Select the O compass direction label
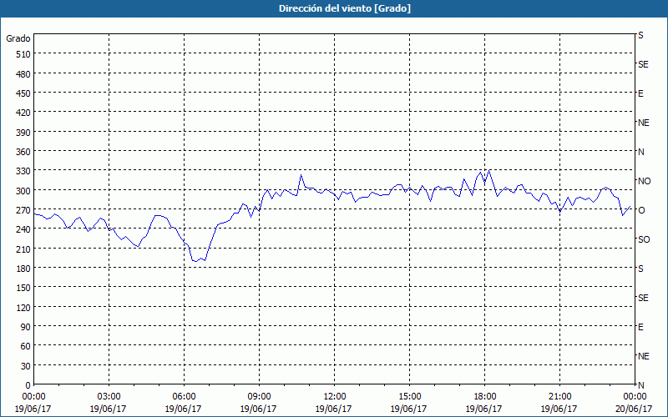 point(641,210)
